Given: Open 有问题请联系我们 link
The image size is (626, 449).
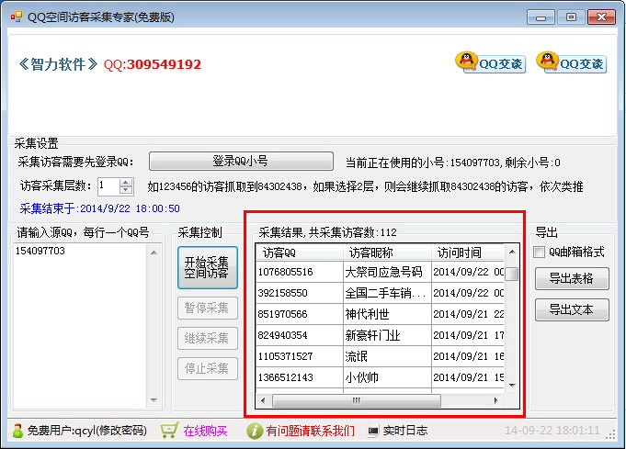Looking at the screenshot, I should coord(310,431).
